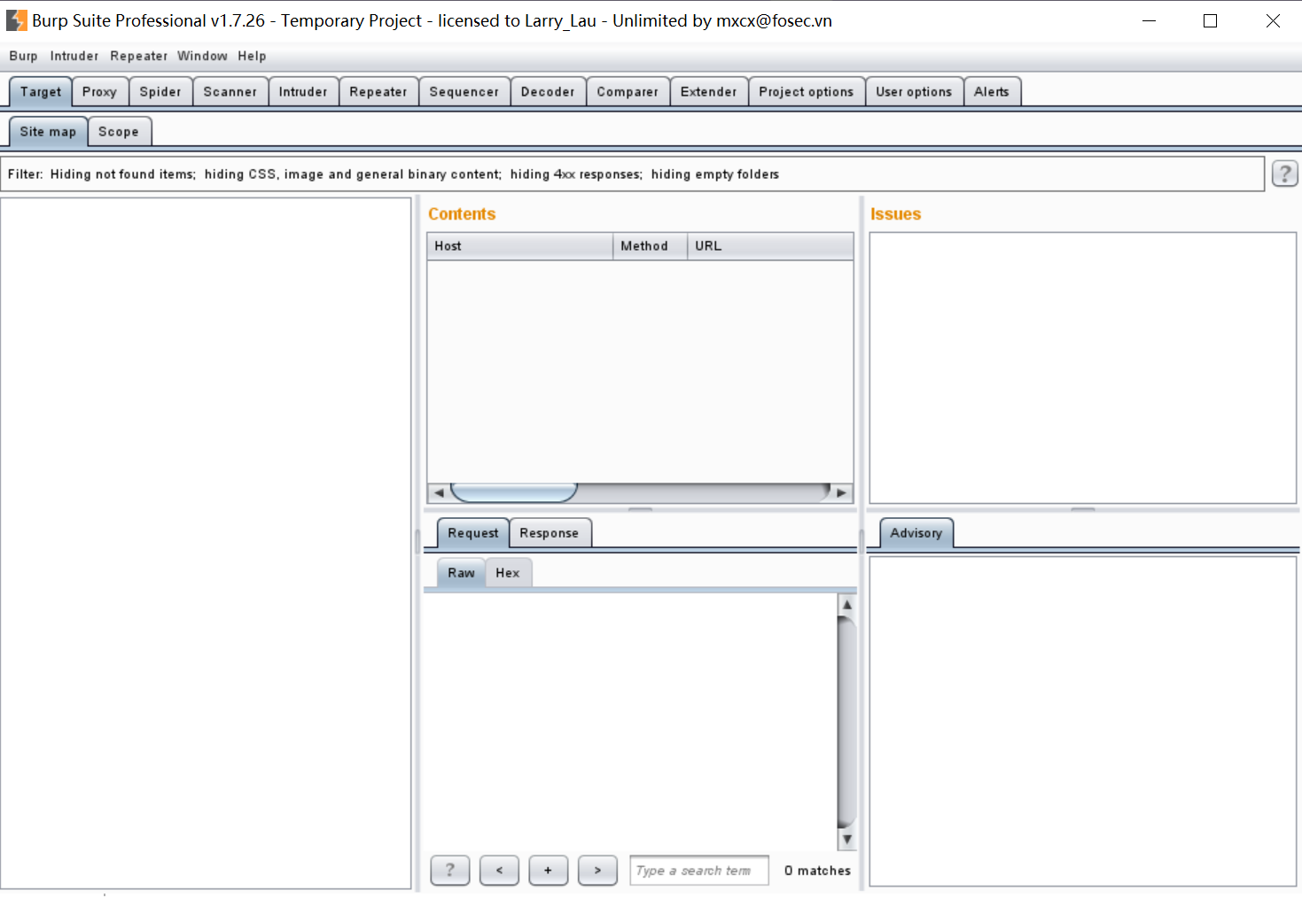The image size is (1302, 898).
Task: Switch to the Repeater tool tab
Action: (x=378, y=91)
